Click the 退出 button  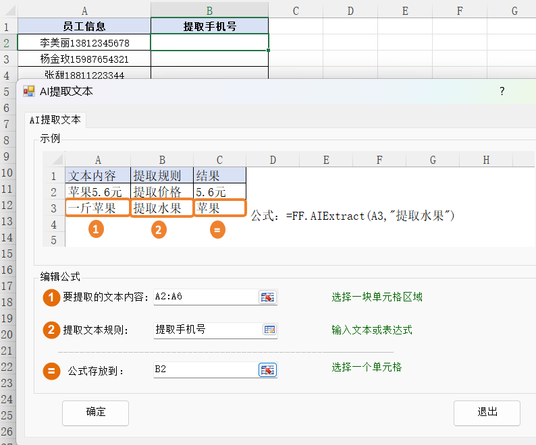coord(487,413)
